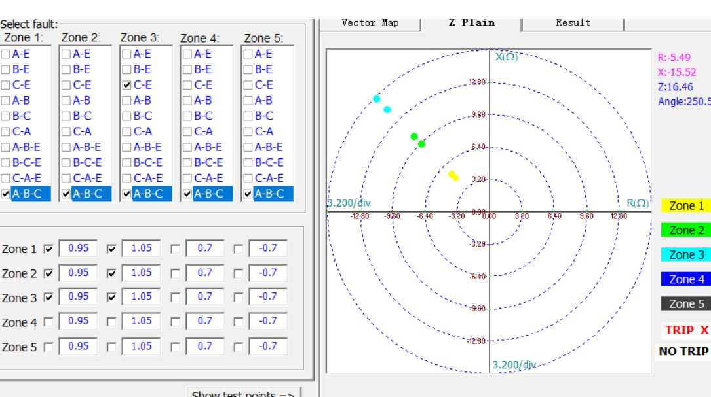711x397 pixels.
Task: Check A-B fault in Zone 1
Action: click(5, 101)
